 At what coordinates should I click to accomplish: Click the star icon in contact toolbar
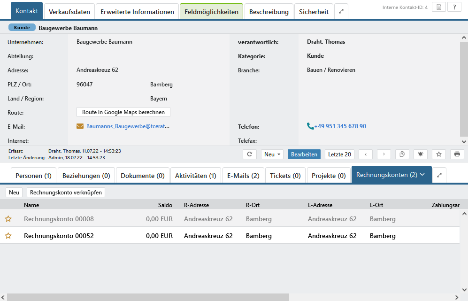438,154
